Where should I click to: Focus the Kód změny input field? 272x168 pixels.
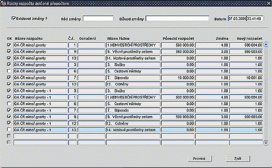pos(98,19)
